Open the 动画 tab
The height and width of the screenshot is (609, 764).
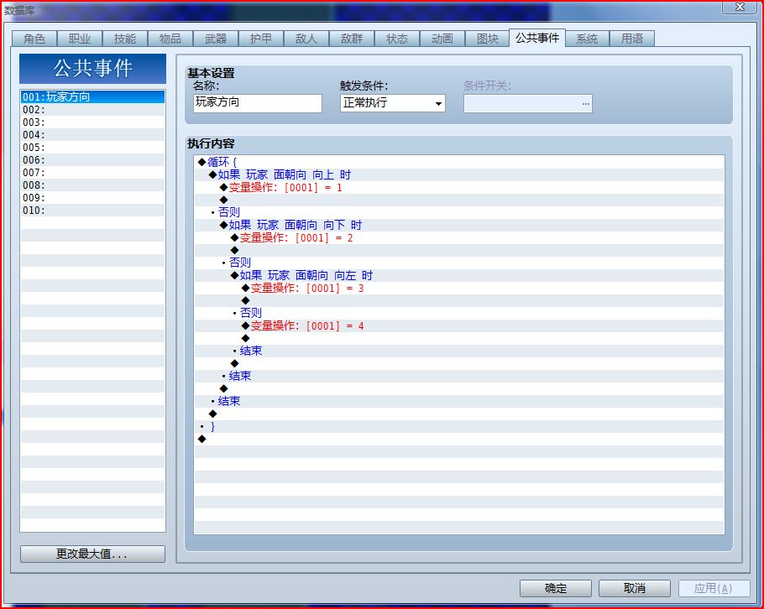click(x=442, y=39)
